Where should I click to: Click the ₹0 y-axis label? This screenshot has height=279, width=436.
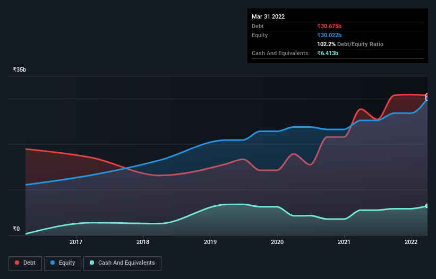(16, 229)
